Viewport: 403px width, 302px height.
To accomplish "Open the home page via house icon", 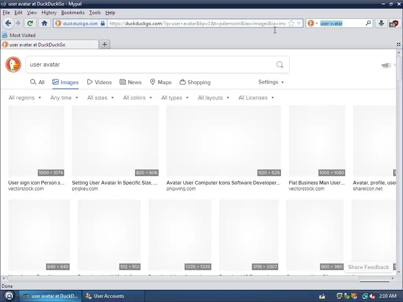I will (x=44, y=23).
